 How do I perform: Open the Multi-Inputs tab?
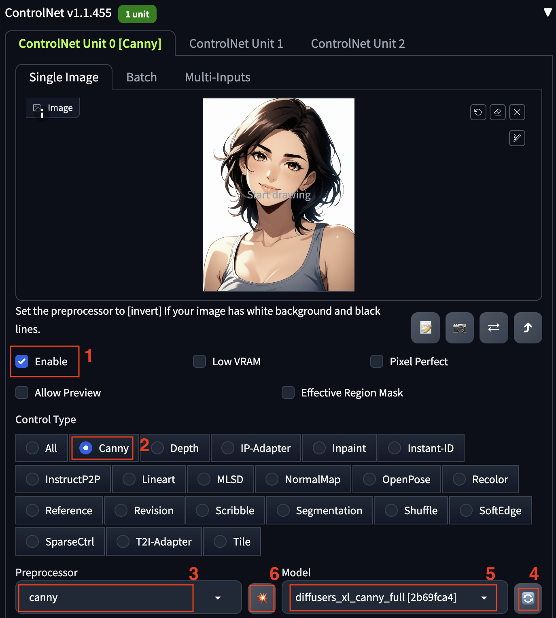point(218,77)
